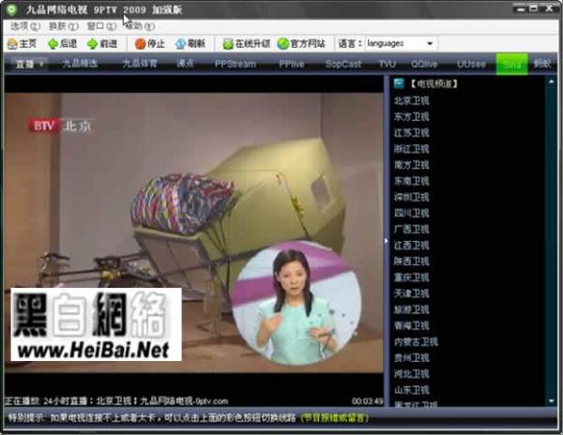Click channel list scrollbar up arrow
The height and width of the screenshot is (435, 563).
tap(551, 82)
